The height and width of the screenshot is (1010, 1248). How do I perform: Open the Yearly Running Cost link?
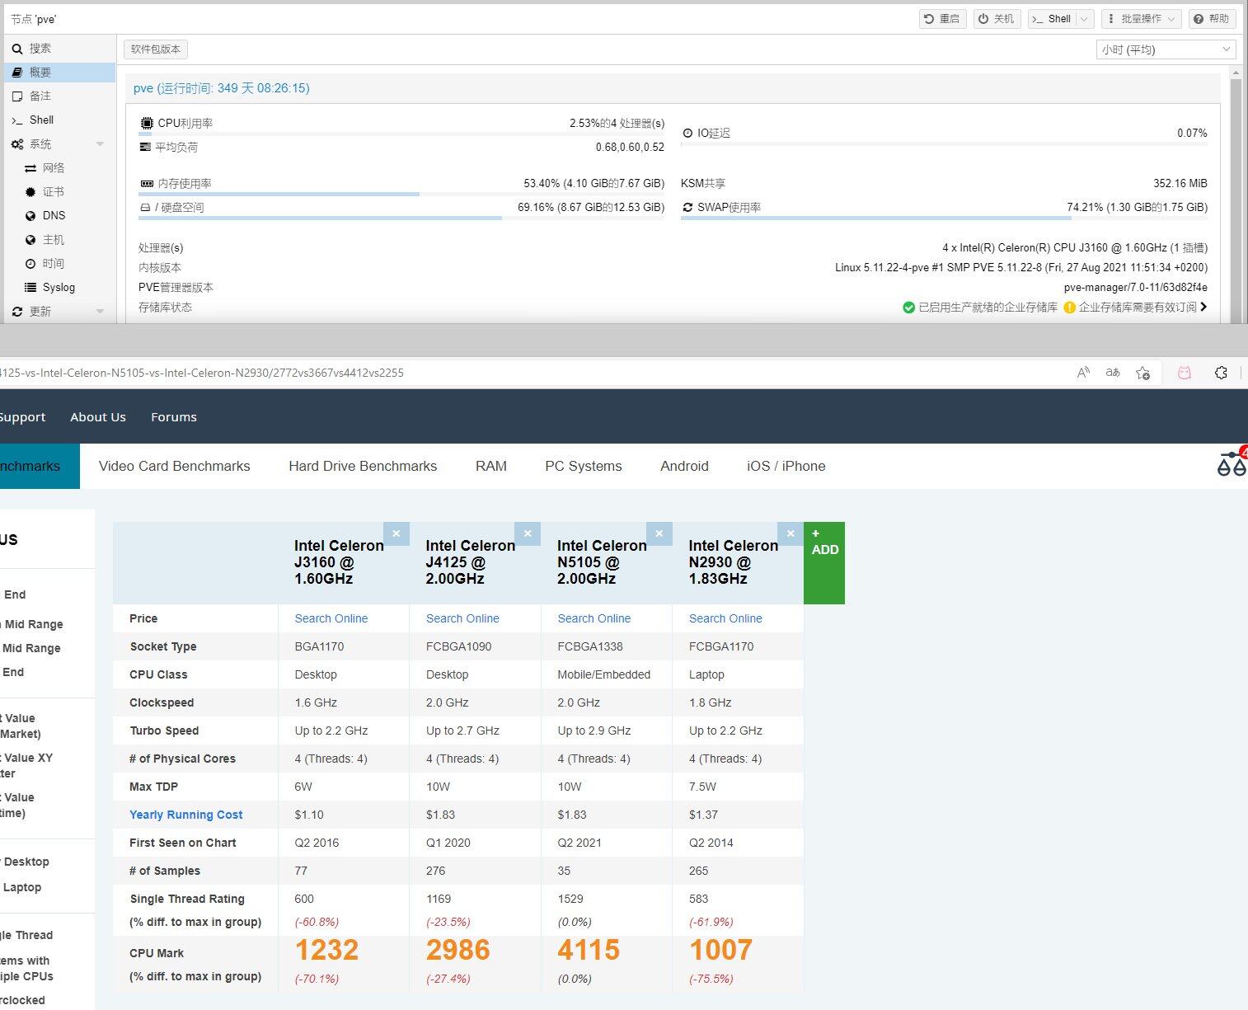point(186,815)
